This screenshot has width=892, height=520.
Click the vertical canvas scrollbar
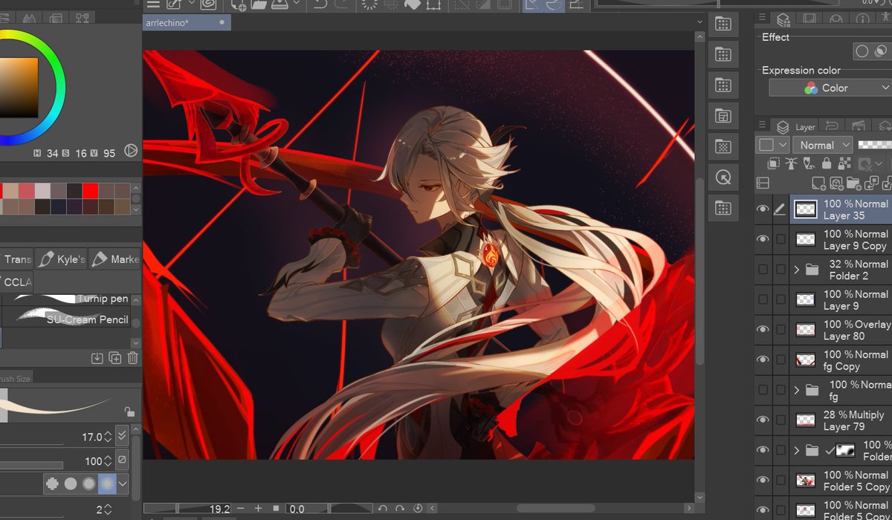tap(699, 271)
